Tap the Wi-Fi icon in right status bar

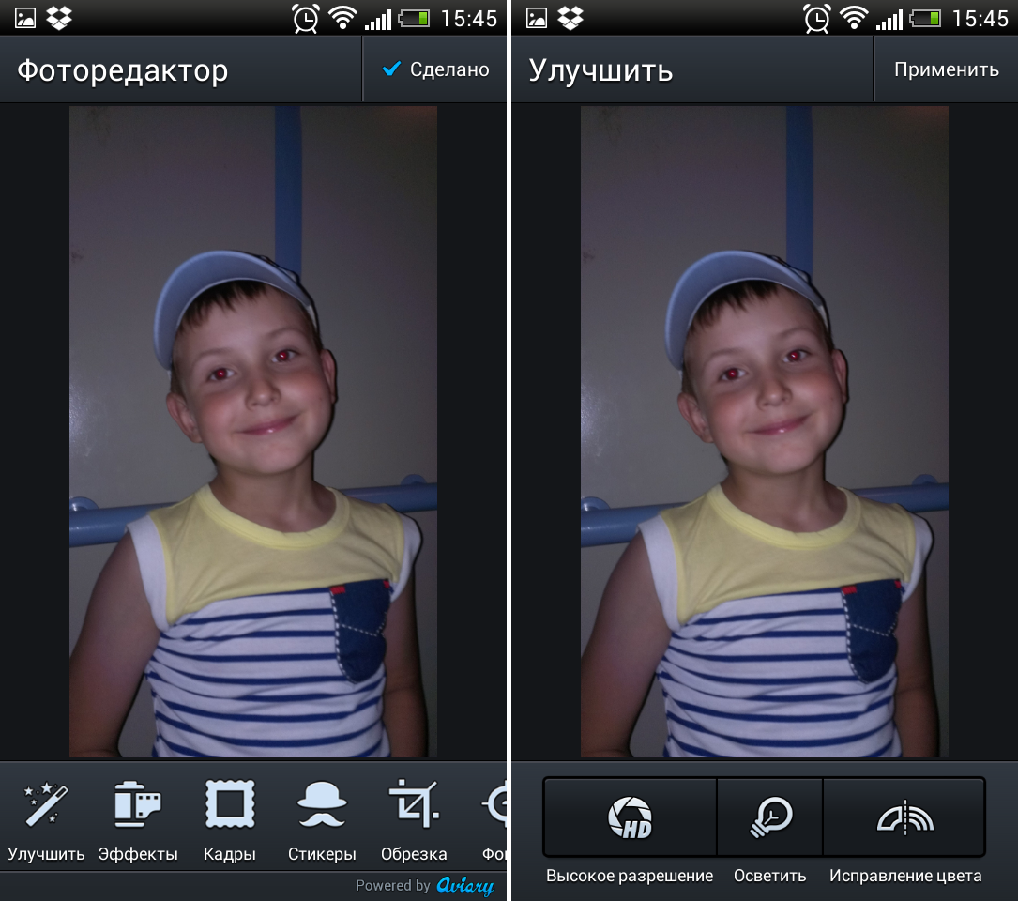[854, 18]
